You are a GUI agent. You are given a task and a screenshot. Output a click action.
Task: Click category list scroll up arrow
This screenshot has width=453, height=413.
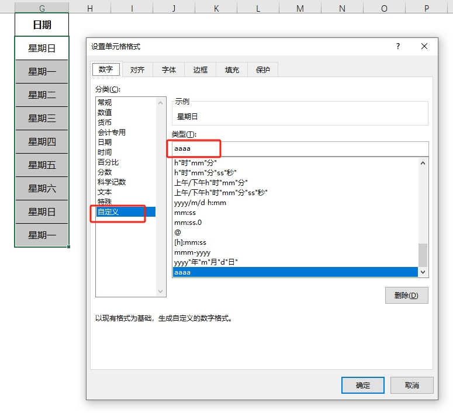(161, 103)
